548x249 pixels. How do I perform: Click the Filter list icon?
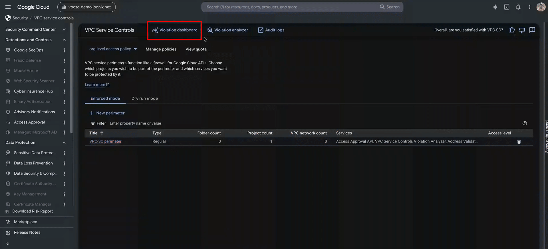click(93, 123)
